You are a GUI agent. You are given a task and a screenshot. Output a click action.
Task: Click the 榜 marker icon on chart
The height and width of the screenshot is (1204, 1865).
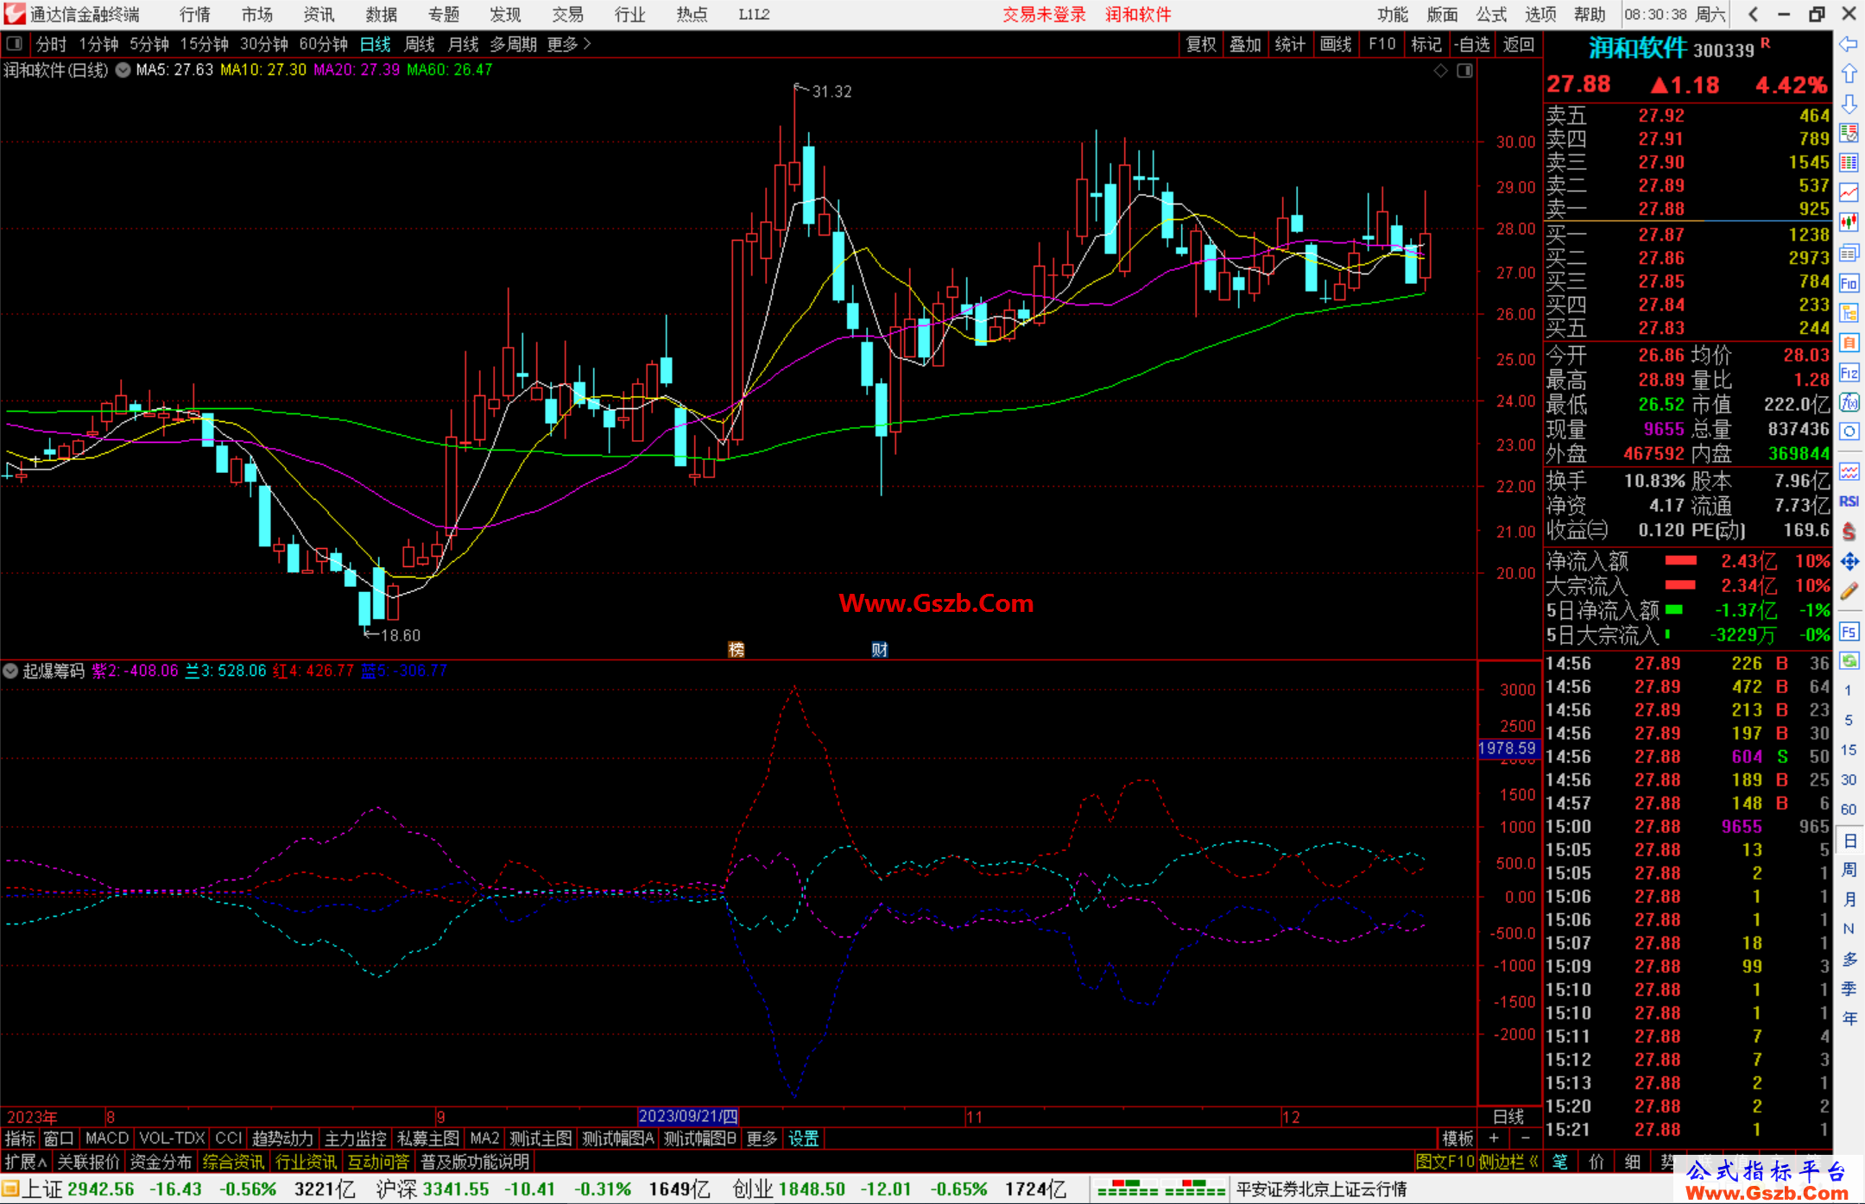pyautogui.click(x=737, y=649)
